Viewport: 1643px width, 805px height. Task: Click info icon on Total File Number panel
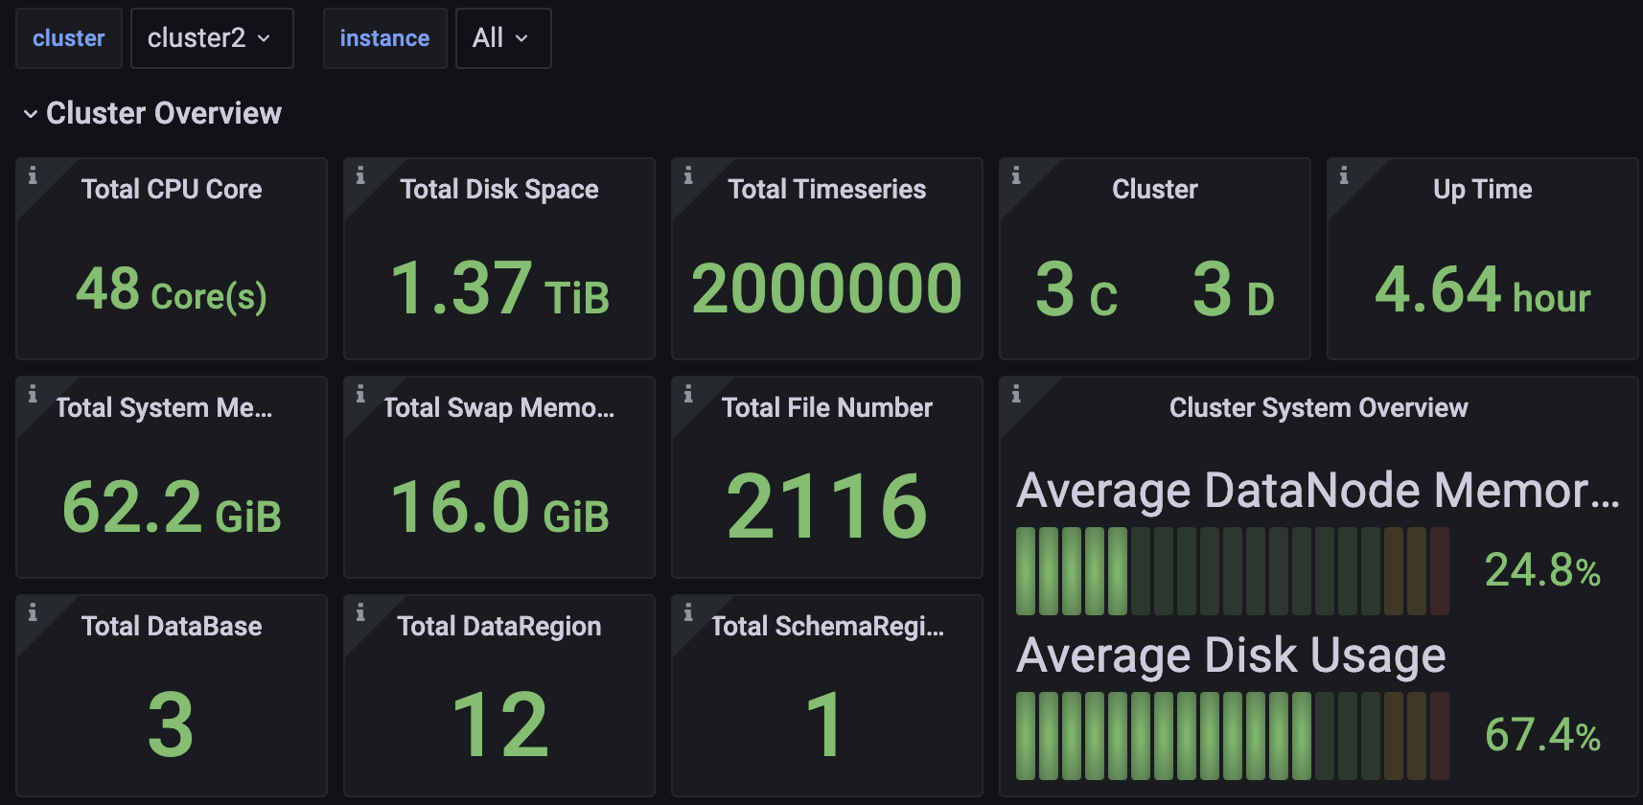[x=688, y=394]
